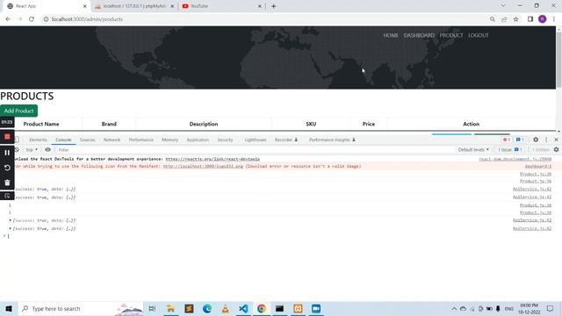This screenshot has width=562, height=316.
Task: Open DASHBOARD nav link
Action: click(419, 35)
